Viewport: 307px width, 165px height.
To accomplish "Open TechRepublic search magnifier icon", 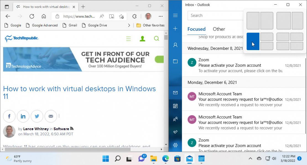I will click(x=157, y=38).
